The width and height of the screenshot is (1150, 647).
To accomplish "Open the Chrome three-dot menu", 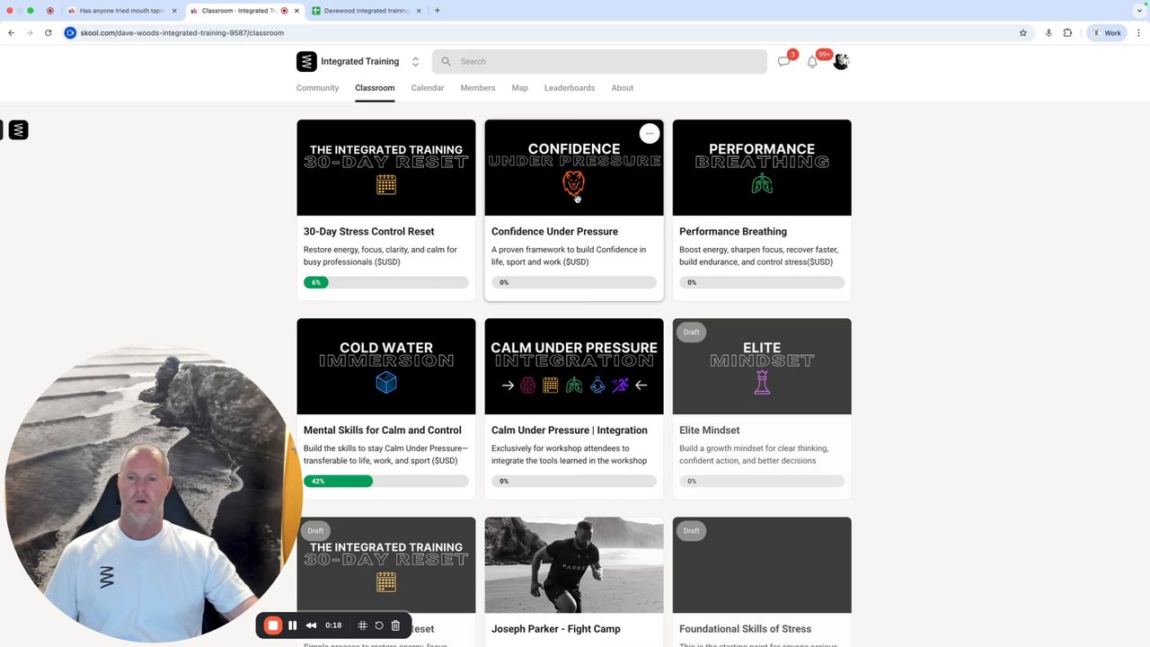I will pyautogui.click(x=1138, y=33).
